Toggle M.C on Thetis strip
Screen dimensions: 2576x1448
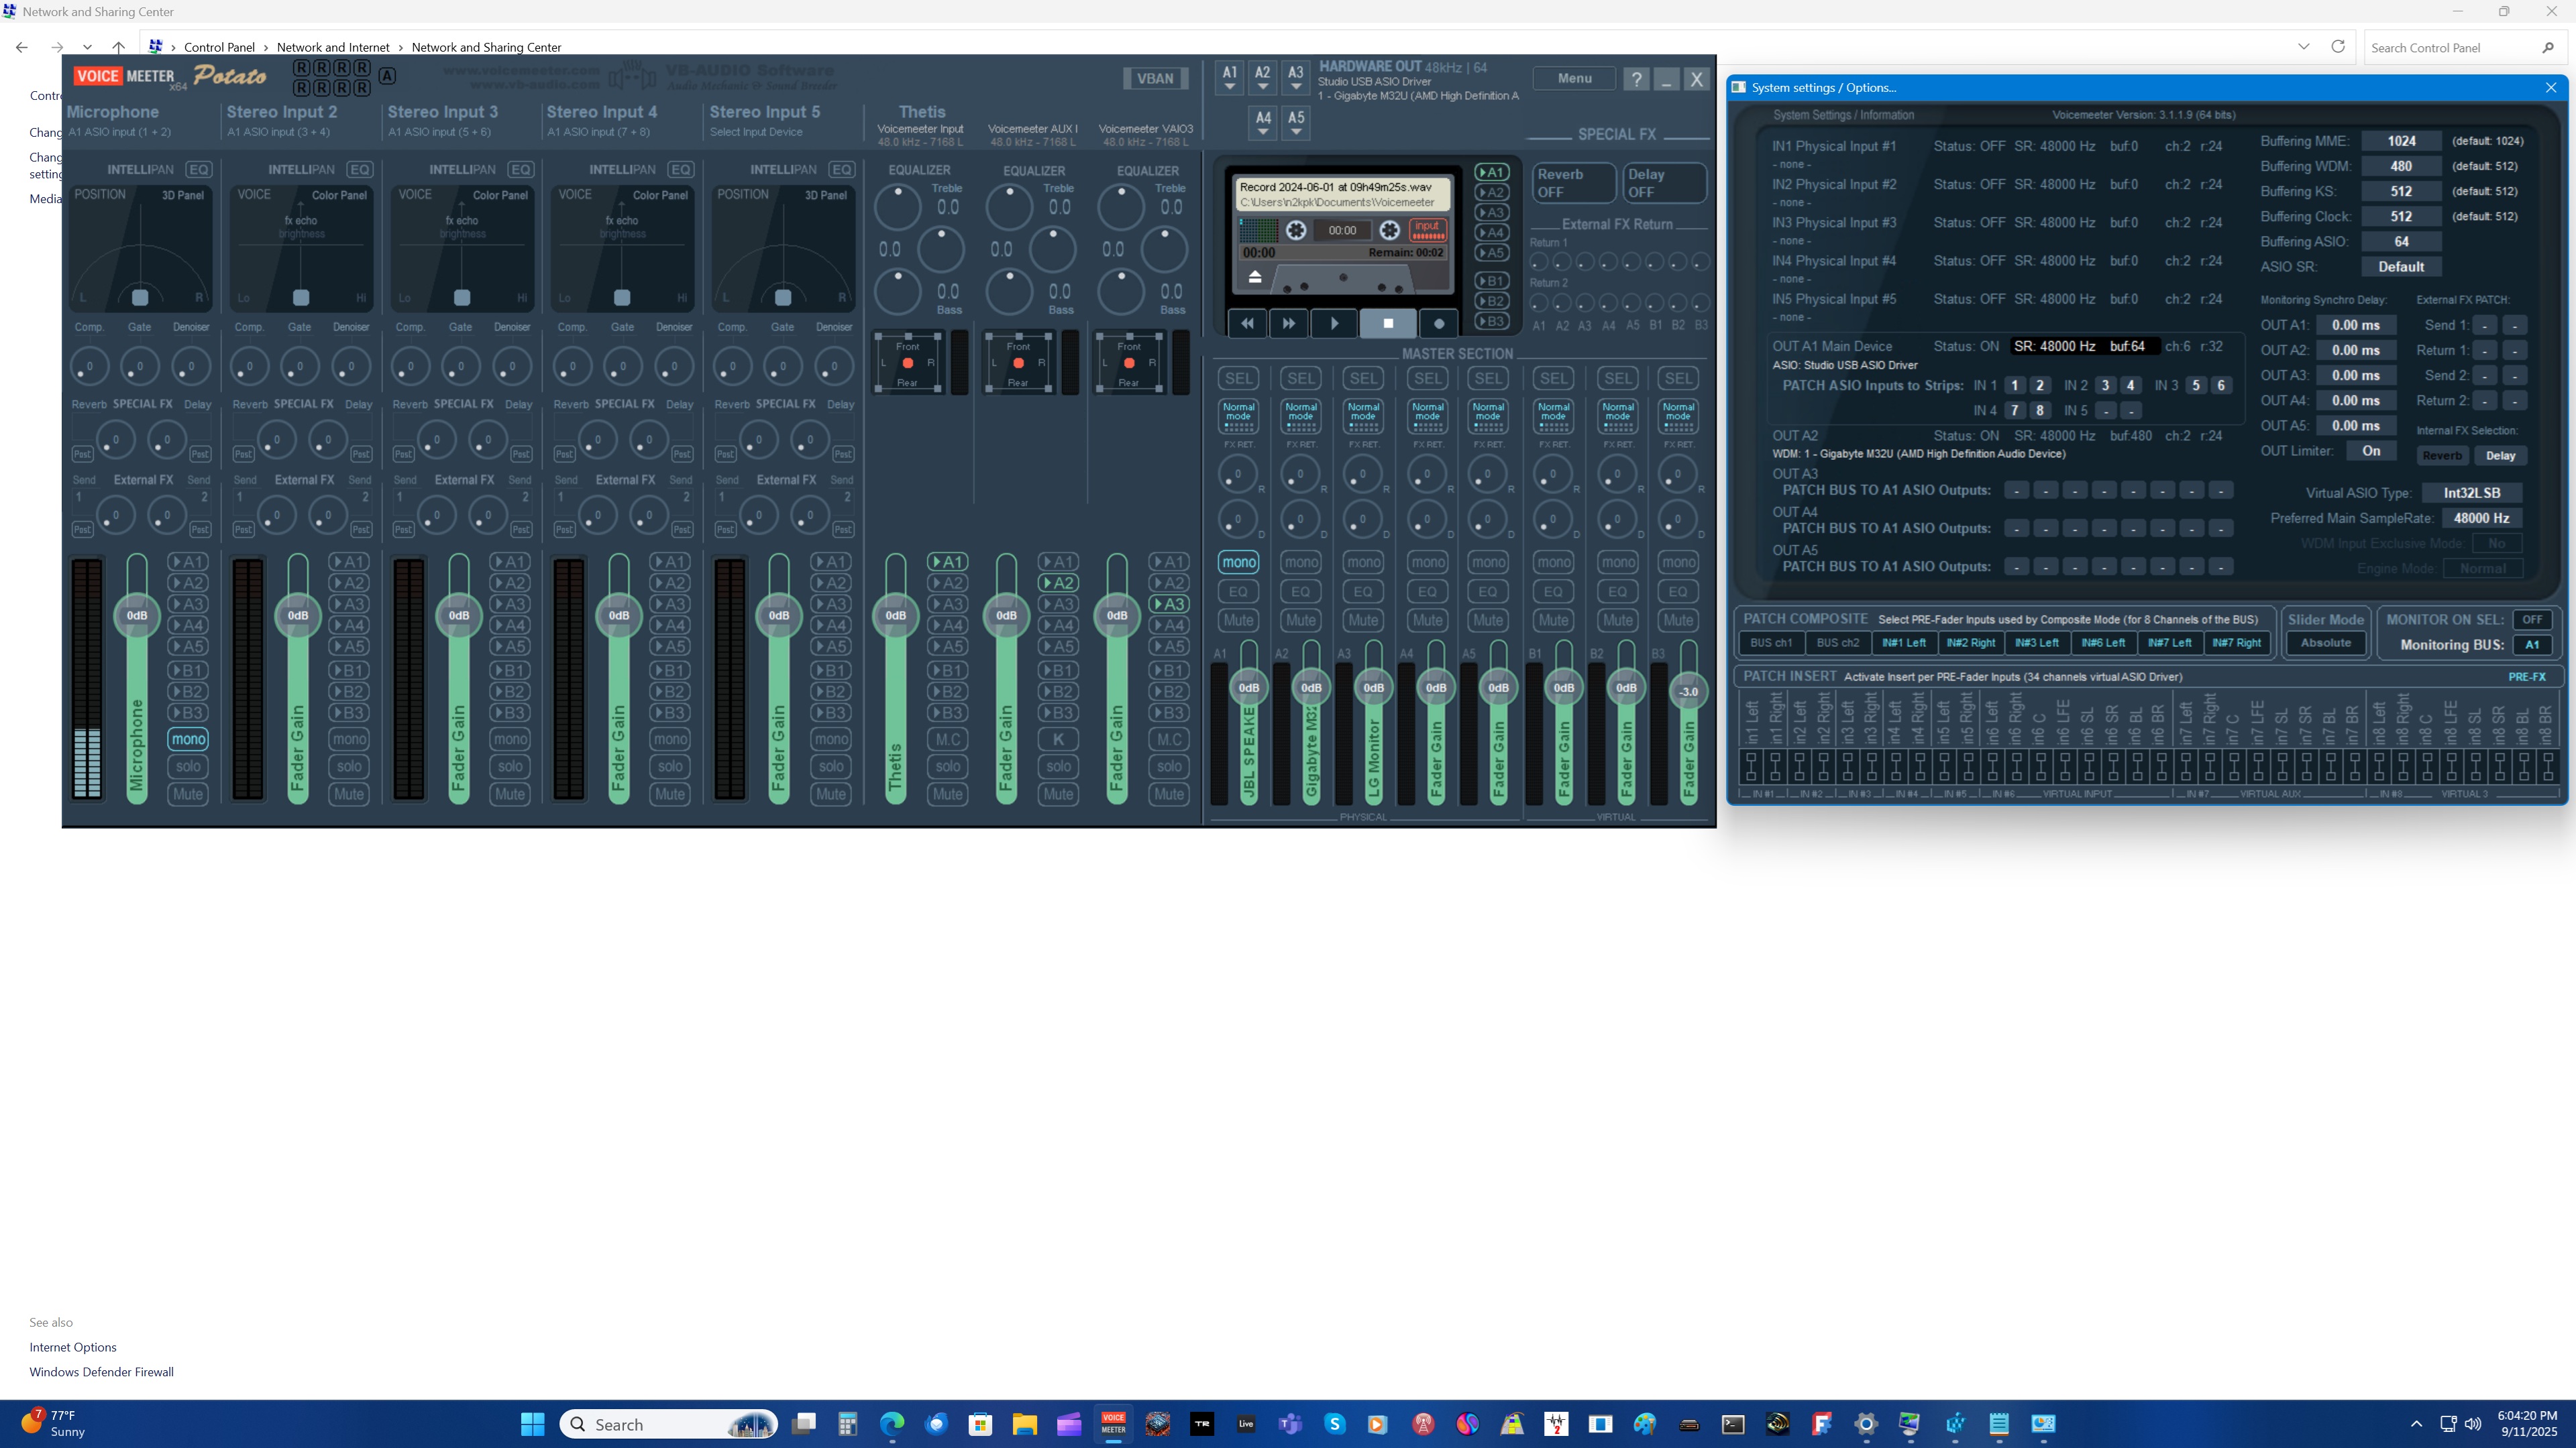(x=948, y=739)
